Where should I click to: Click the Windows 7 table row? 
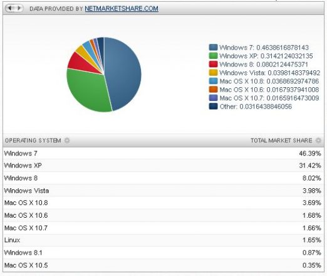pyautogui.click(x=163, y=153)
